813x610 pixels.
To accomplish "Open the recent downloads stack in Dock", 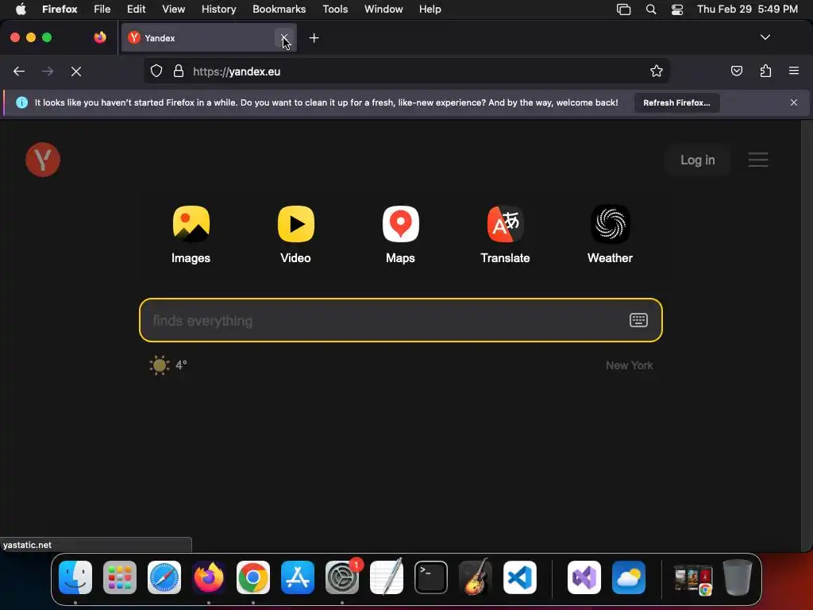I will point(693,579).
